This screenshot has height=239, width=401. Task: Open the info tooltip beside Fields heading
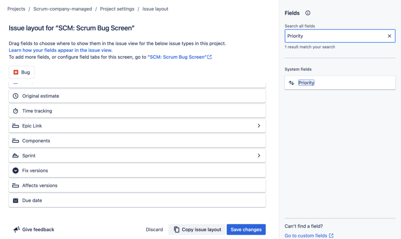(x=308, y=13)
